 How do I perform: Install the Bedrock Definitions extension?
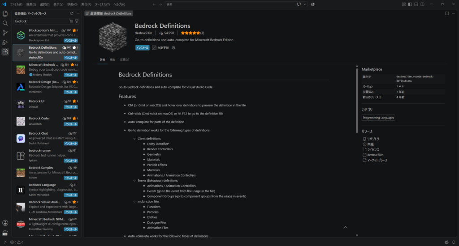pos(142,47)
